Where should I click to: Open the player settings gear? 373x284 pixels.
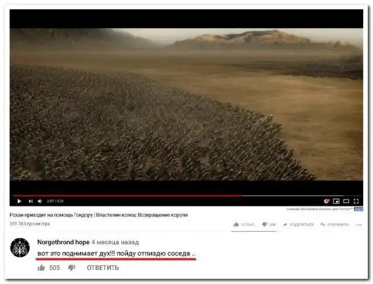point(326,201)
